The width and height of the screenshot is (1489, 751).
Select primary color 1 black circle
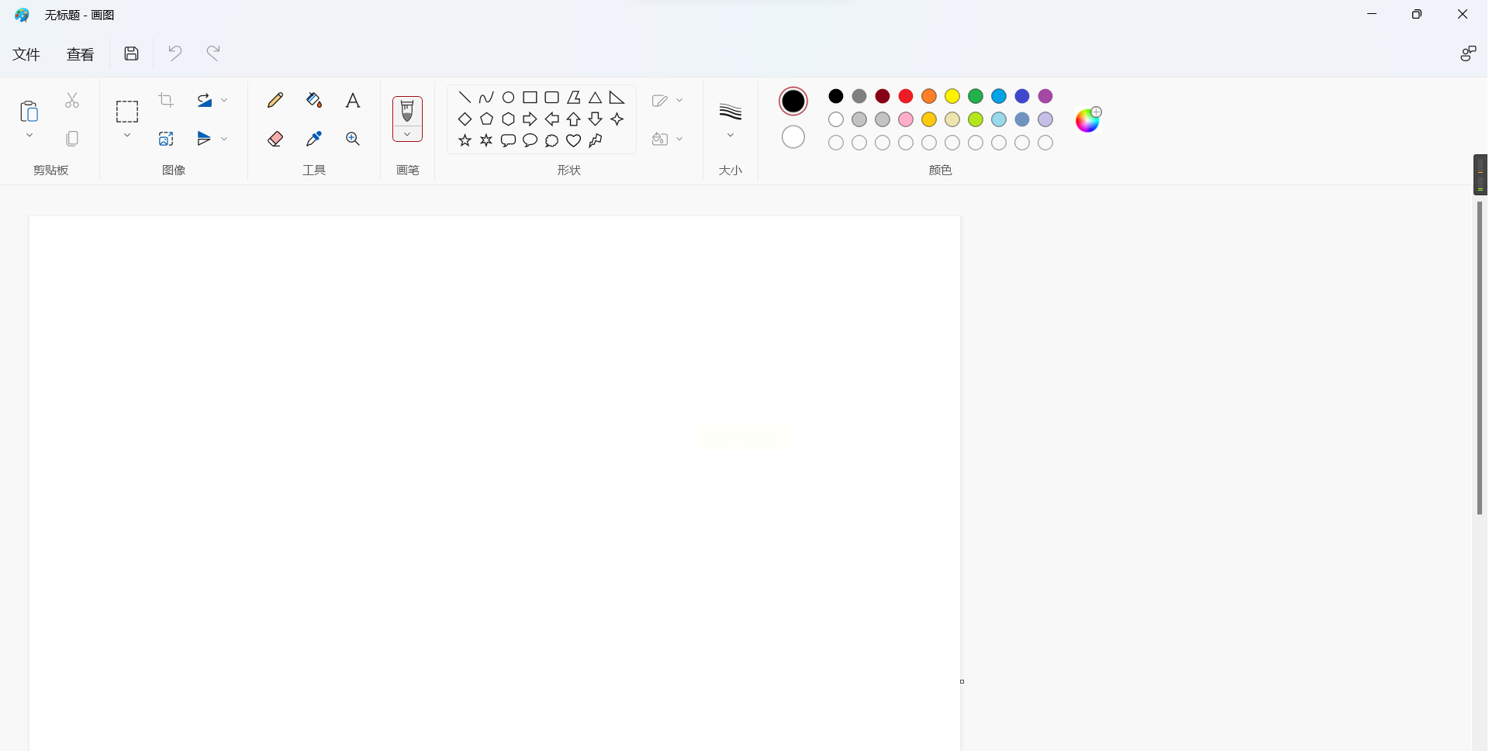coord(793,101)
